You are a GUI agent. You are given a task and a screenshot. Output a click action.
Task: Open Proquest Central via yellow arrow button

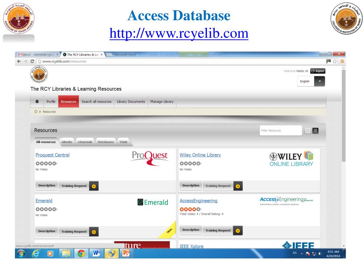coord(94,186)
